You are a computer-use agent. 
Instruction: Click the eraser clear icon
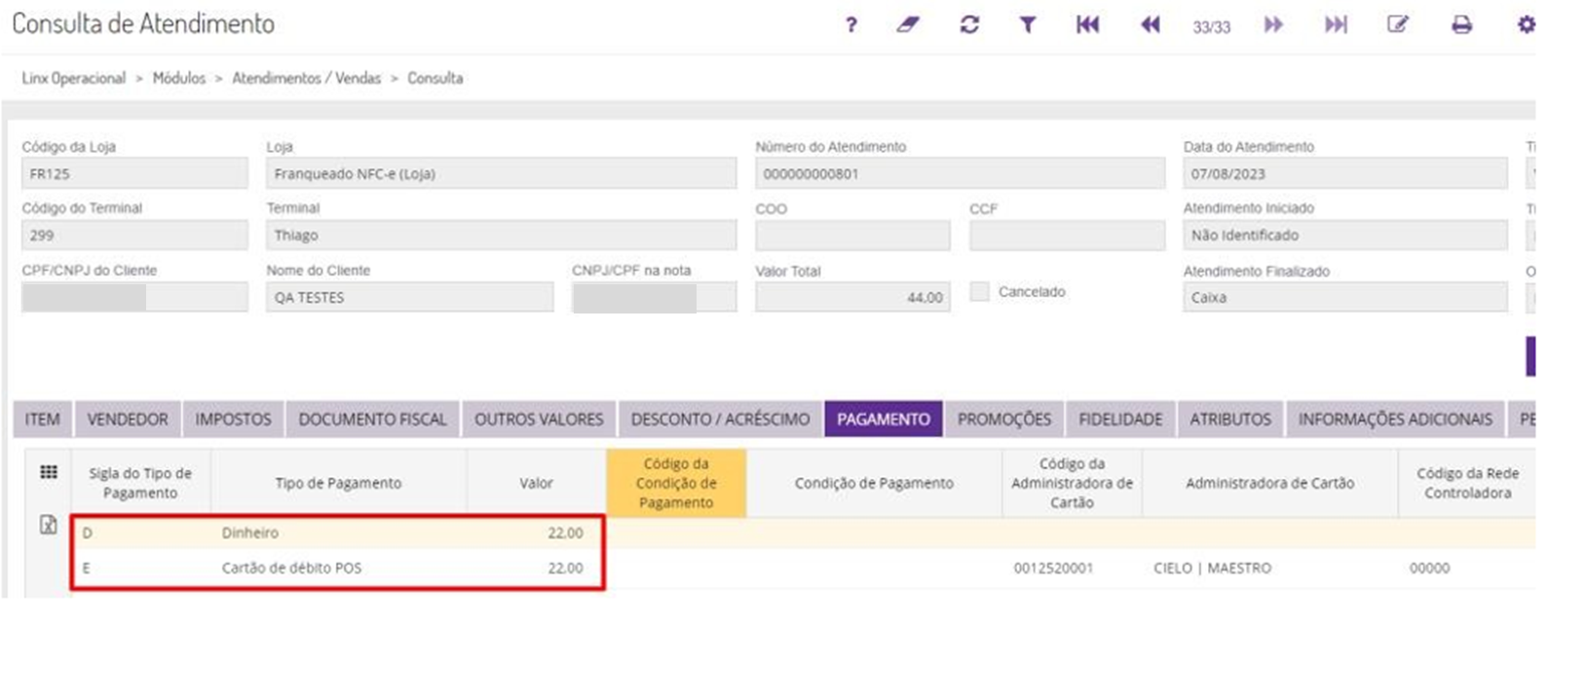pyautogui.click(x=908, y=25)
